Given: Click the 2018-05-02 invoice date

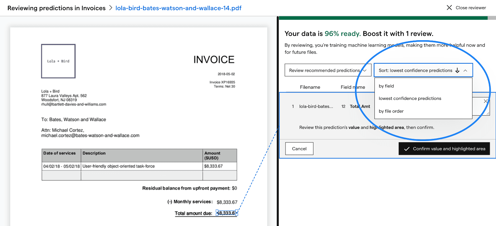Looking at the screenshot, I should (226, 74).
